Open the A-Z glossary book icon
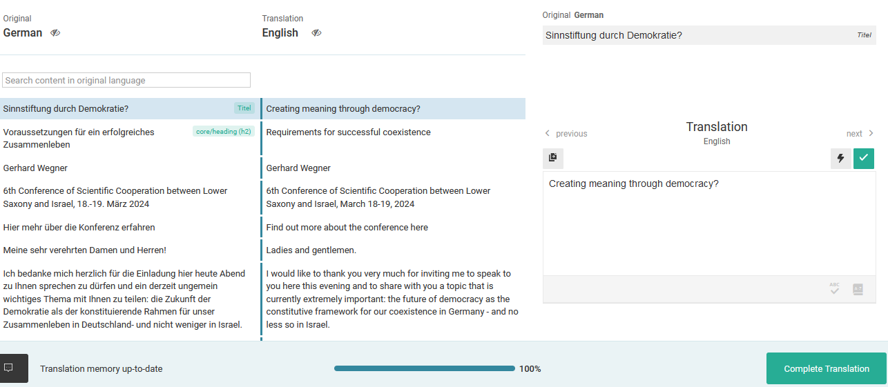 [x=858, y=289]
